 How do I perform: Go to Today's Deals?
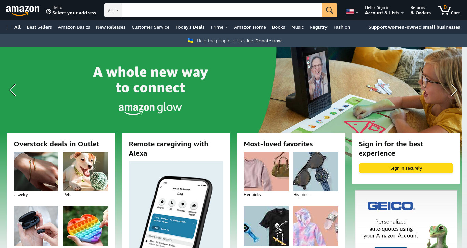point(190,27)
